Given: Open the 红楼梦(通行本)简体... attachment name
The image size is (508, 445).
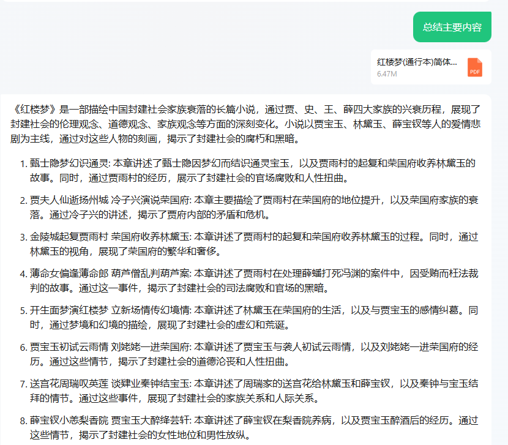Looking at the screenshot, I should pos(417,62).
